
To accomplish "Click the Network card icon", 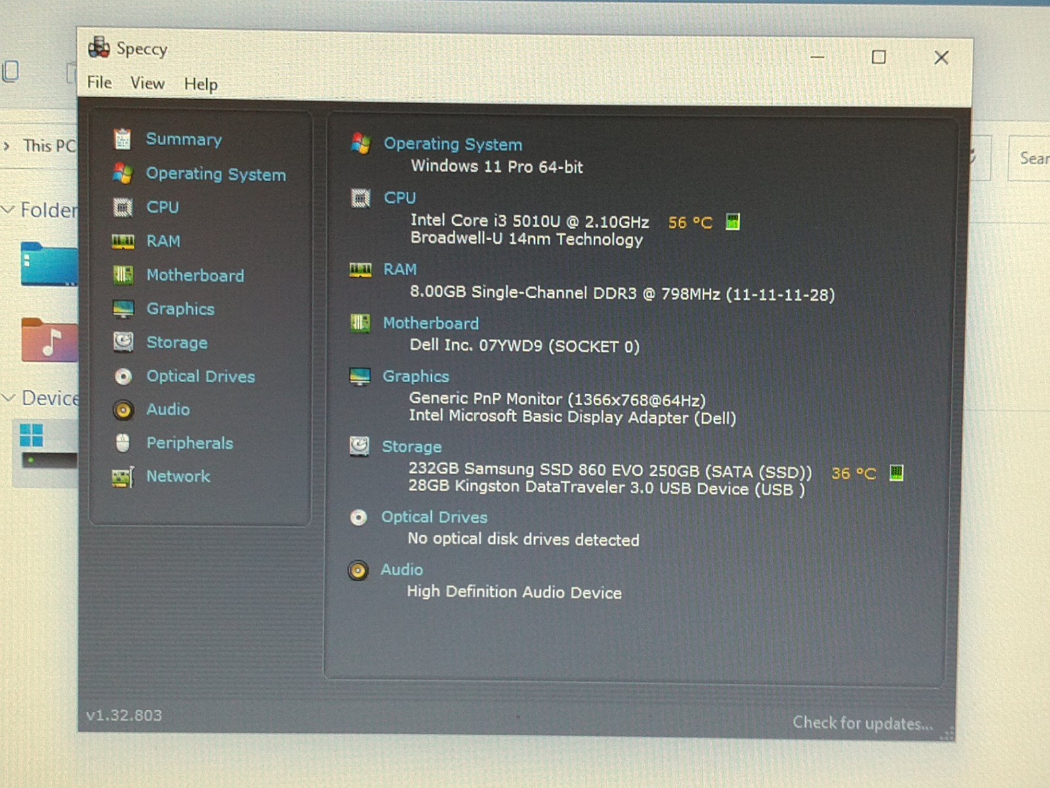I will (123, 477).
